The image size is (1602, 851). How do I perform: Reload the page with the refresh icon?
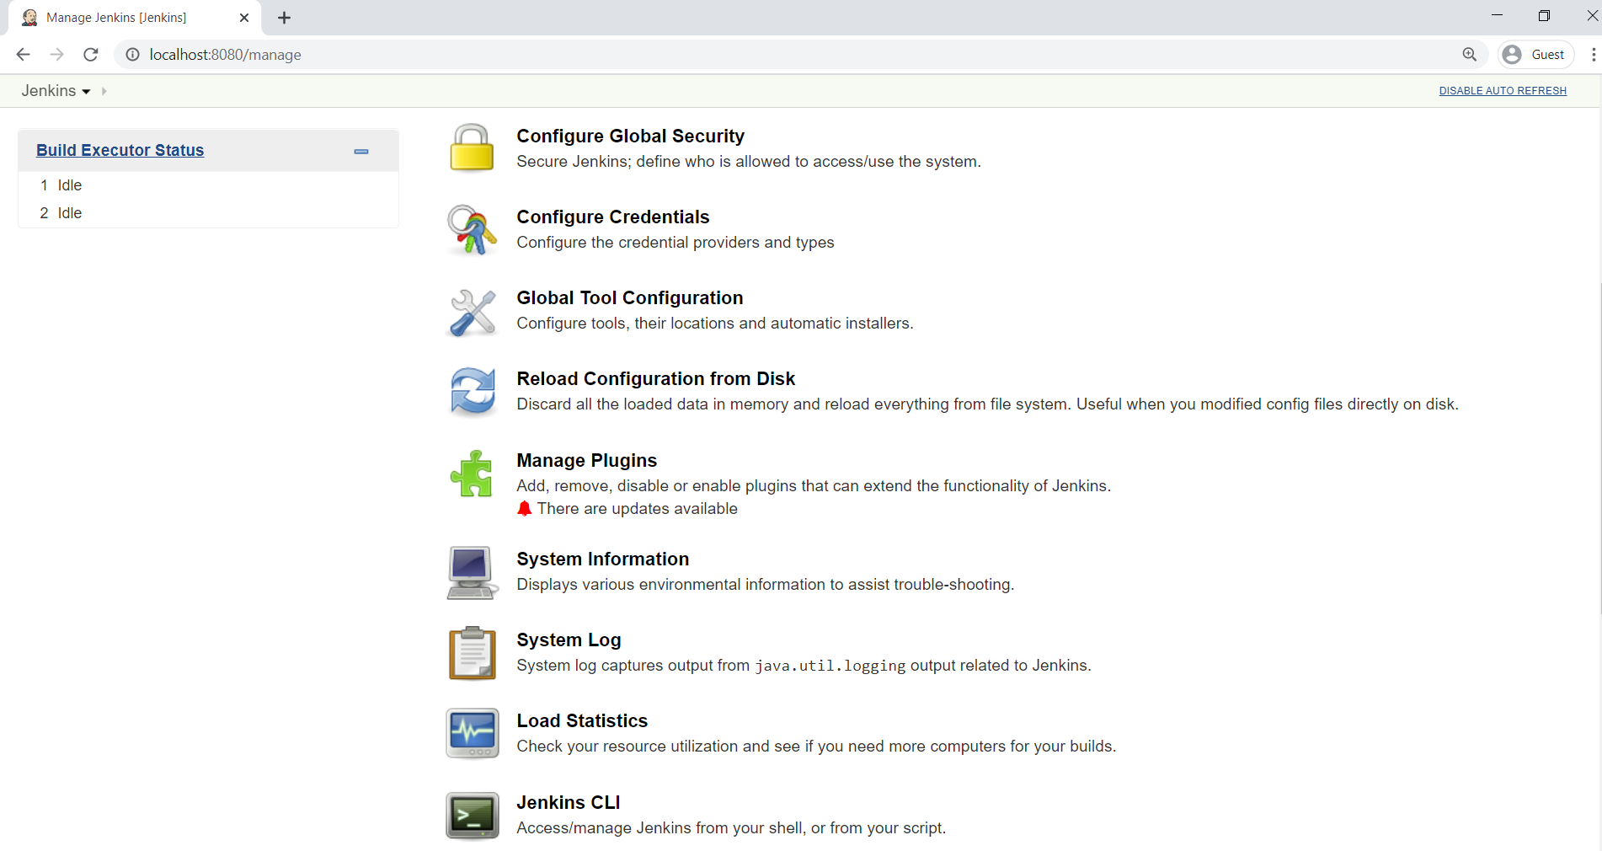(91, 55)
